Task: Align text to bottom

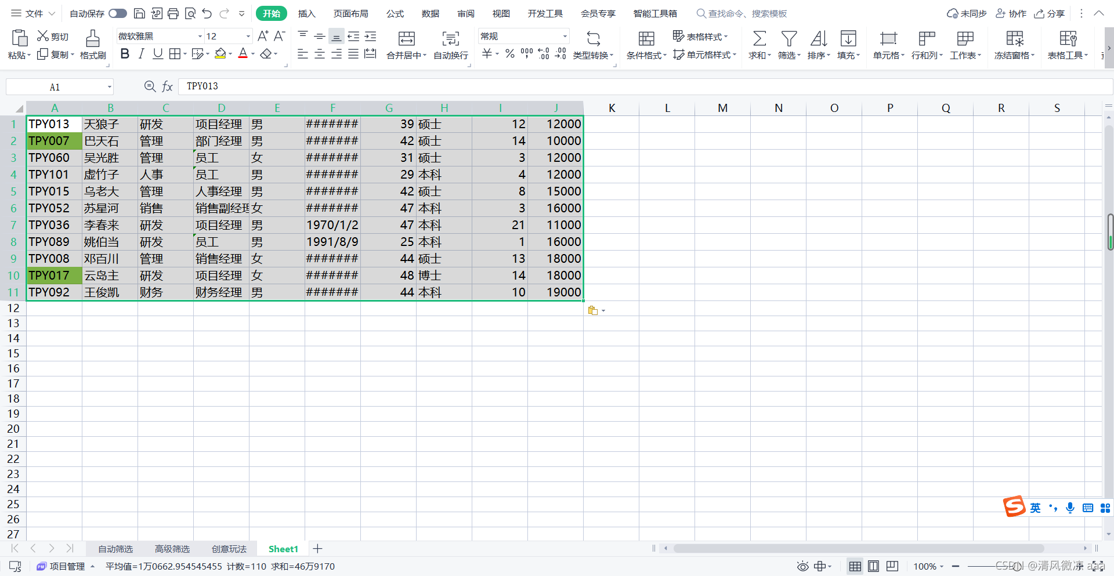Action: [x=336, y=36]
